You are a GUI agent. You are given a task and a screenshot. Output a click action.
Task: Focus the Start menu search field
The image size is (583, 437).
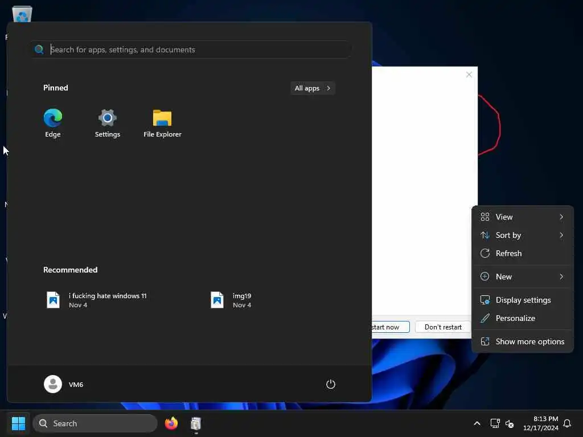coord(191,50)
